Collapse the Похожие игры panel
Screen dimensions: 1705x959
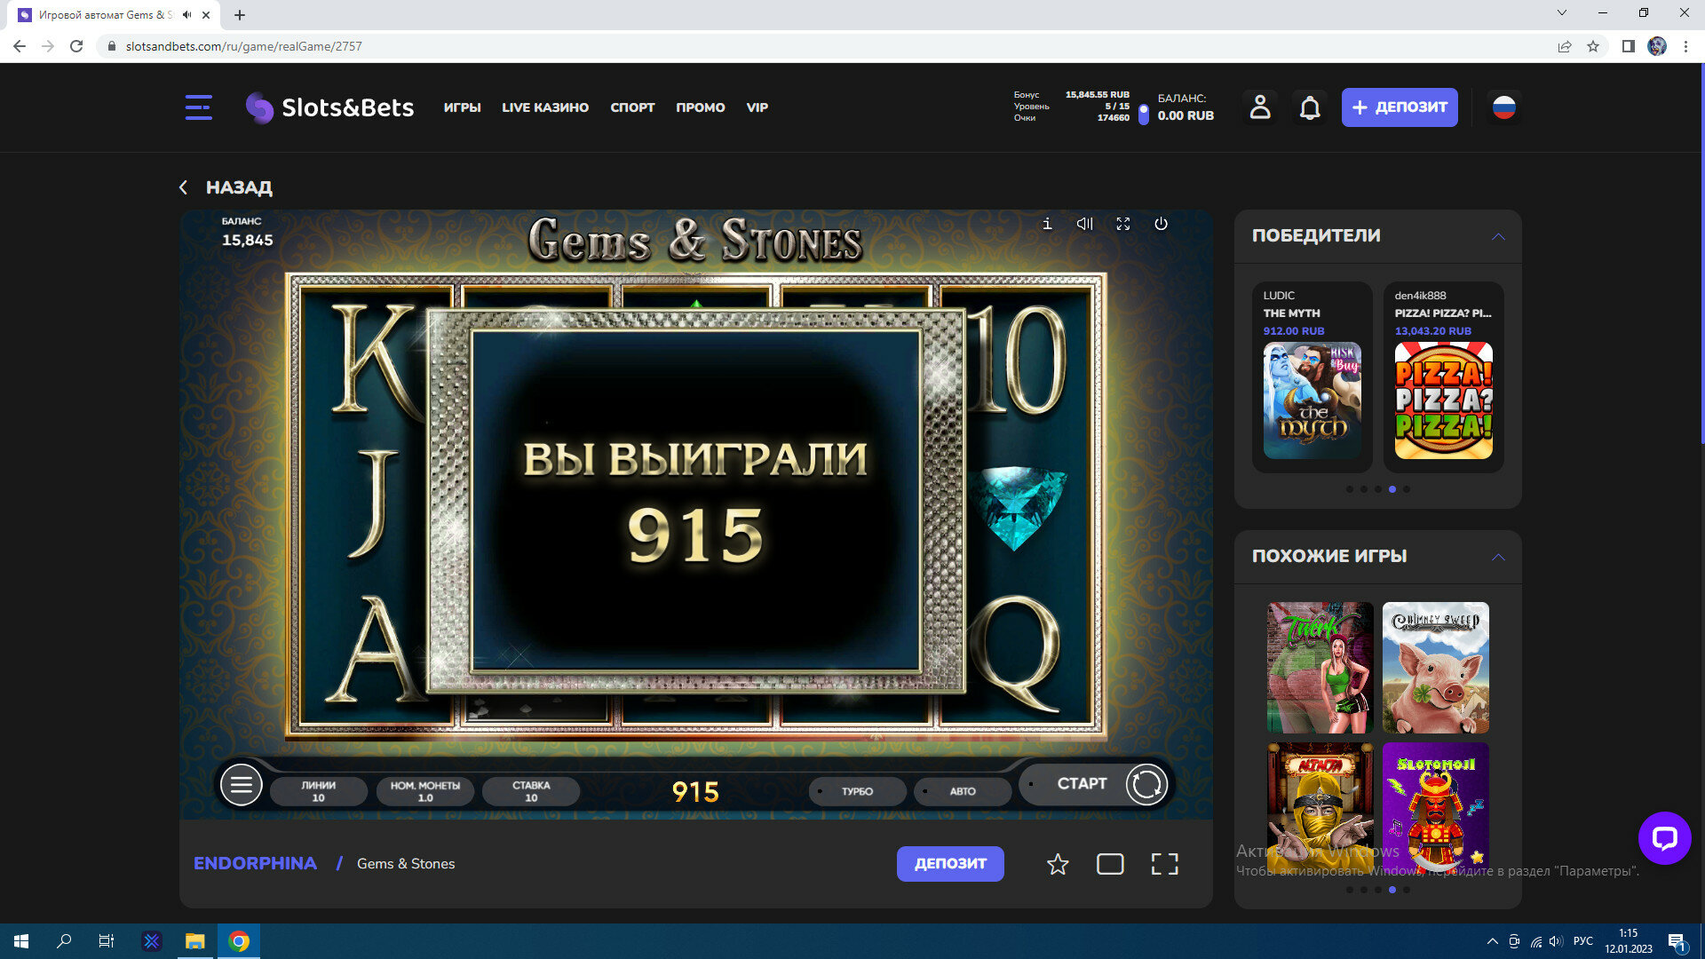pos(1498,557)
